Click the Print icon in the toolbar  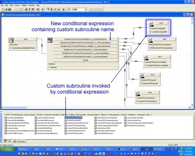pyautogui.click(x=26, y=10)
